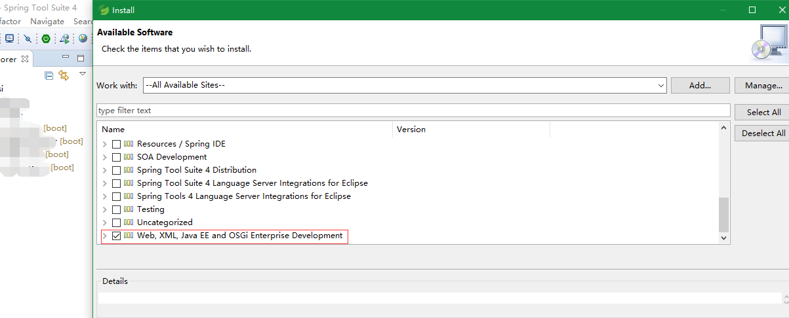Viewport: 789px width, 318px height.
Task: Open the Package Explorer view menu
Action: [x=83, y=74]
